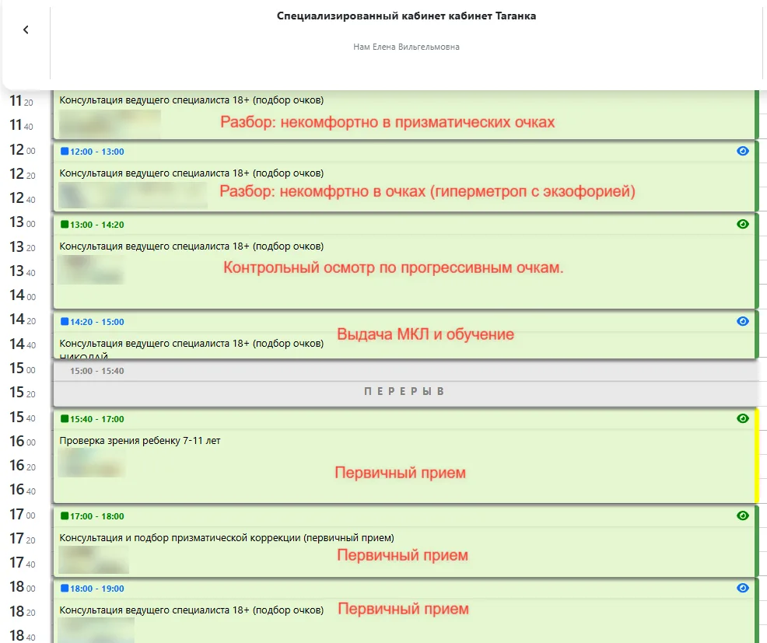Click the yellow status bar of the 15:40 appointment

pyautogui.click(x=757, y=456)
